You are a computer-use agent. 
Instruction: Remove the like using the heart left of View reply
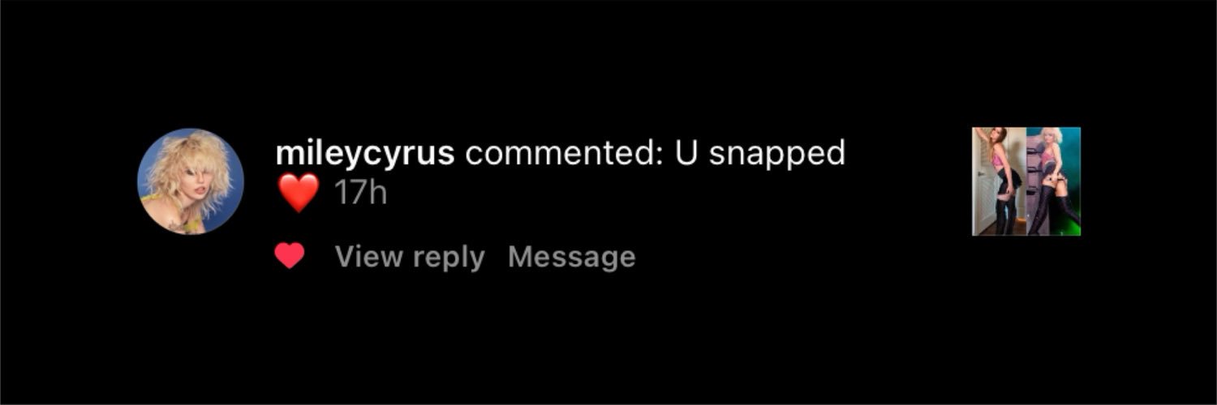click(290, 257)
